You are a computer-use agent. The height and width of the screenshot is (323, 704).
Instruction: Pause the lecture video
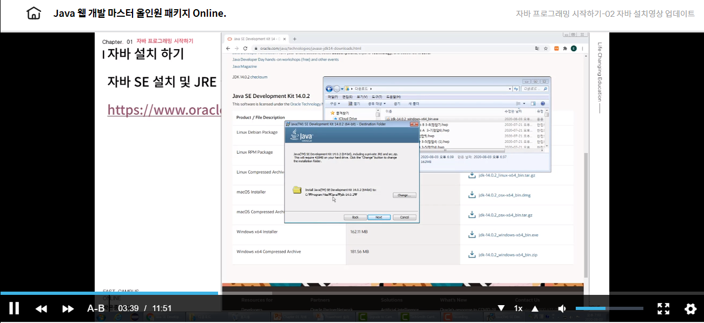(x=14, y=308)
